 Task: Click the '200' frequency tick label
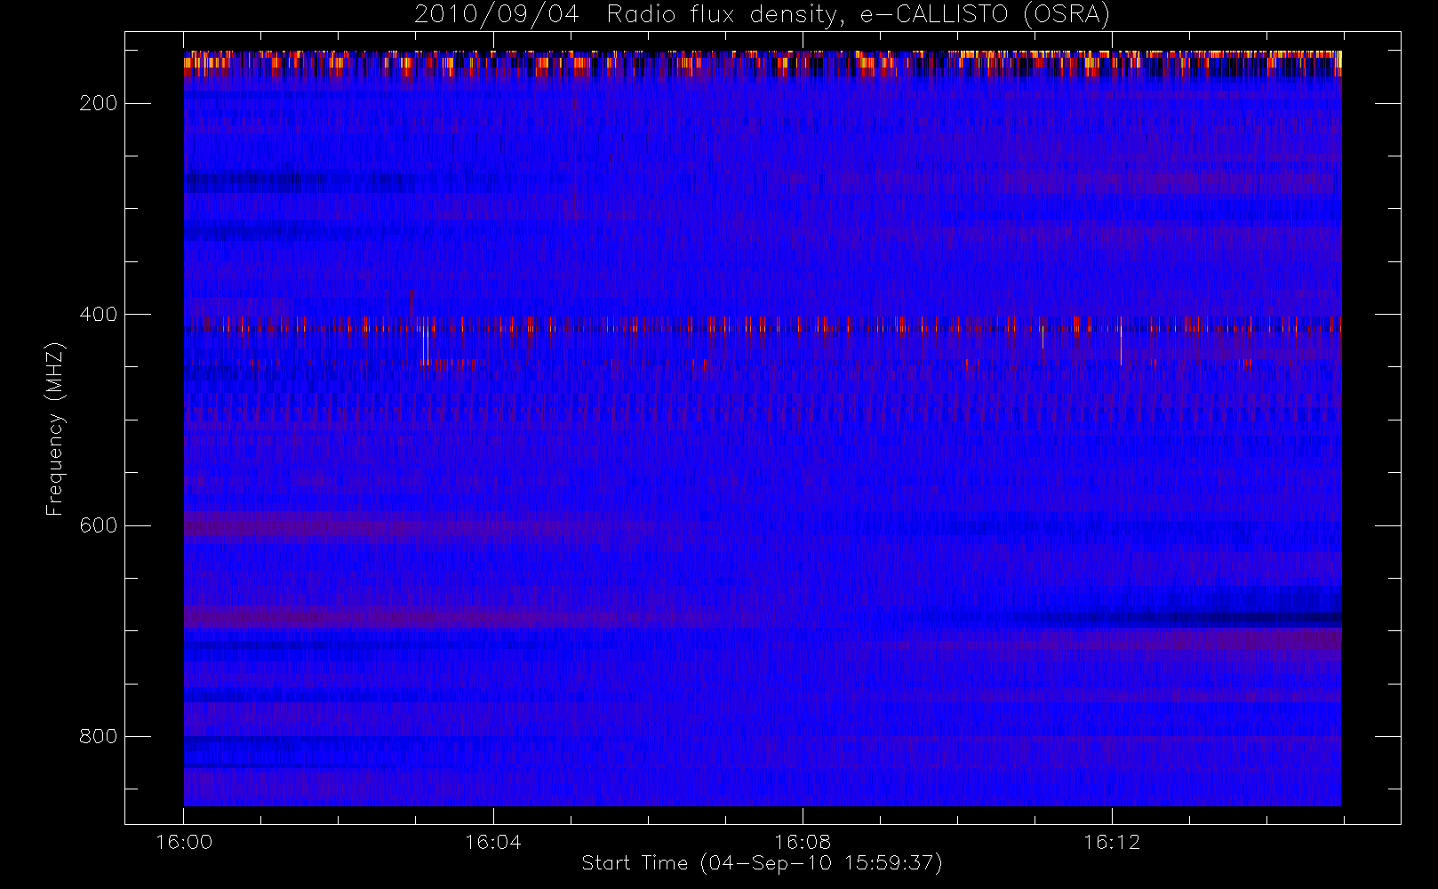tap(98, 103)
